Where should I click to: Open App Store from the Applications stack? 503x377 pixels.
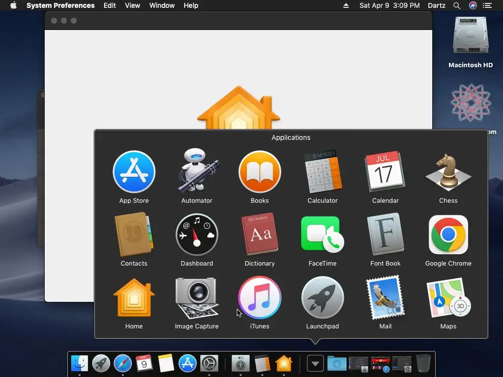[134, 172]
